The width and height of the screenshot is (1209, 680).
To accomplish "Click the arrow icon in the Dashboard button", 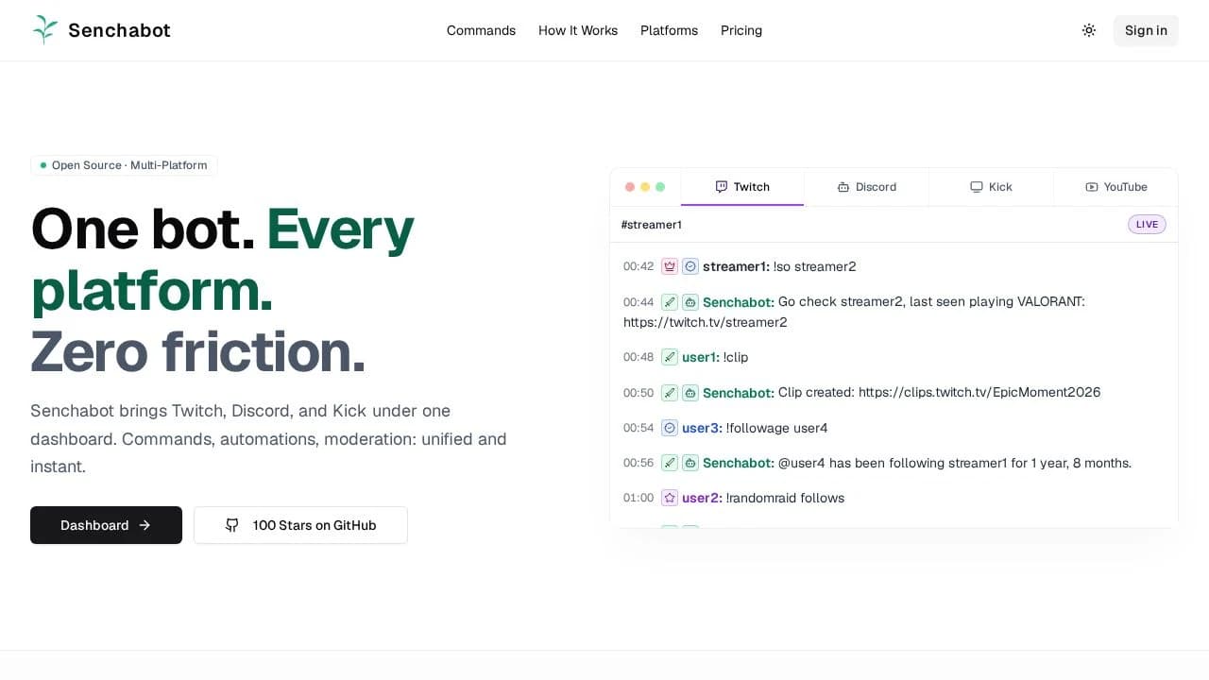I will (145, 525).
